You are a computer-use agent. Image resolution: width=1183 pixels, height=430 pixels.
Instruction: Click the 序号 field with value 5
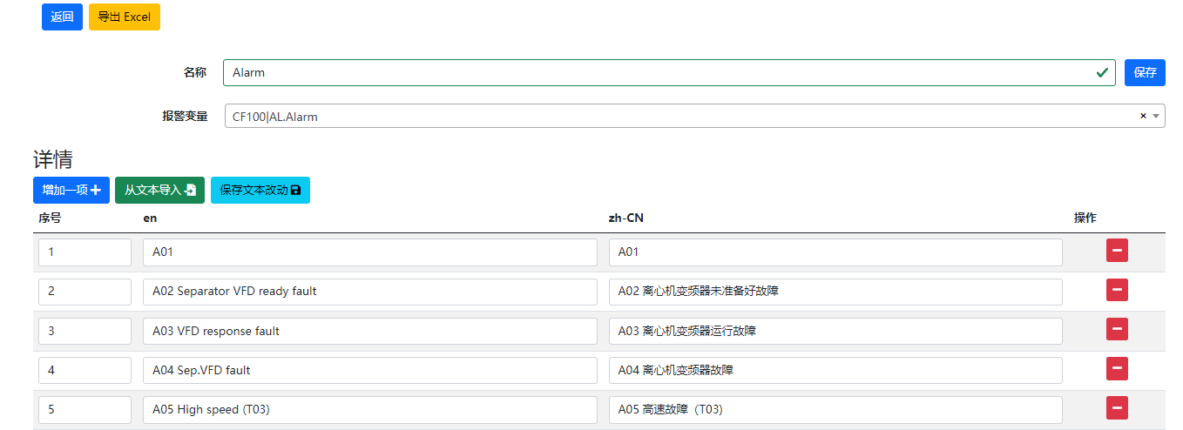(84, 409)
